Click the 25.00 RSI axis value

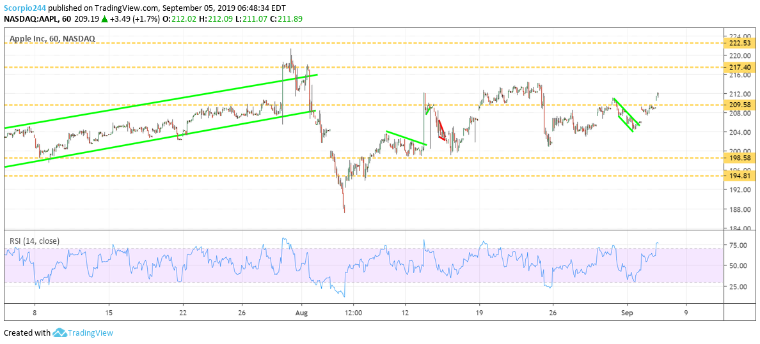tap(740, 287)
